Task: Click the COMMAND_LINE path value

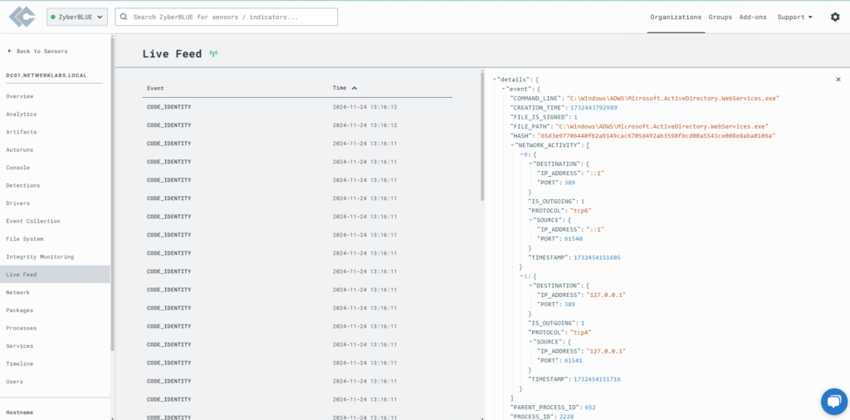Action: coord(672,98)
